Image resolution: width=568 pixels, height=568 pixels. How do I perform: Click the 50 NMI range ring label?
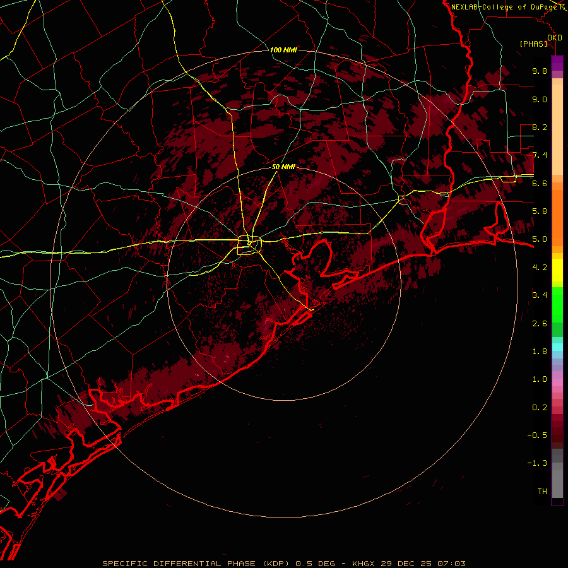pyautogui.click(x=283, y=167)
